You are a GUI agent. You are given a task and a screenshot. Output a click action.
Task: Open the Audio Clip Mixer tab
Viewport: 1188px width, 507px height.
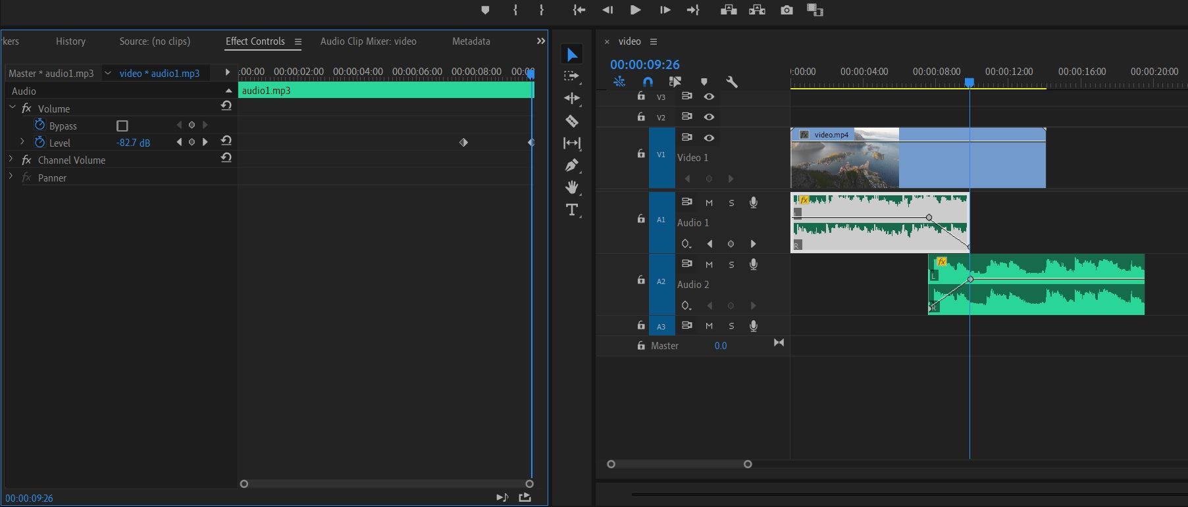(x=368, y=41)
